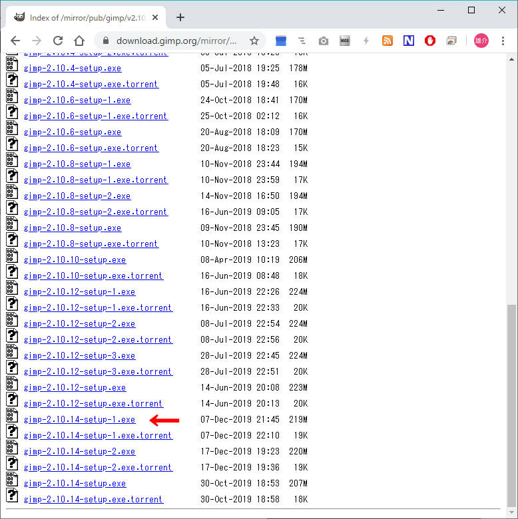Download gimp-2.10.12-setup-2.exe
Image resolution: width=518 pixels, height=519 pixels.
pos(79,324)
